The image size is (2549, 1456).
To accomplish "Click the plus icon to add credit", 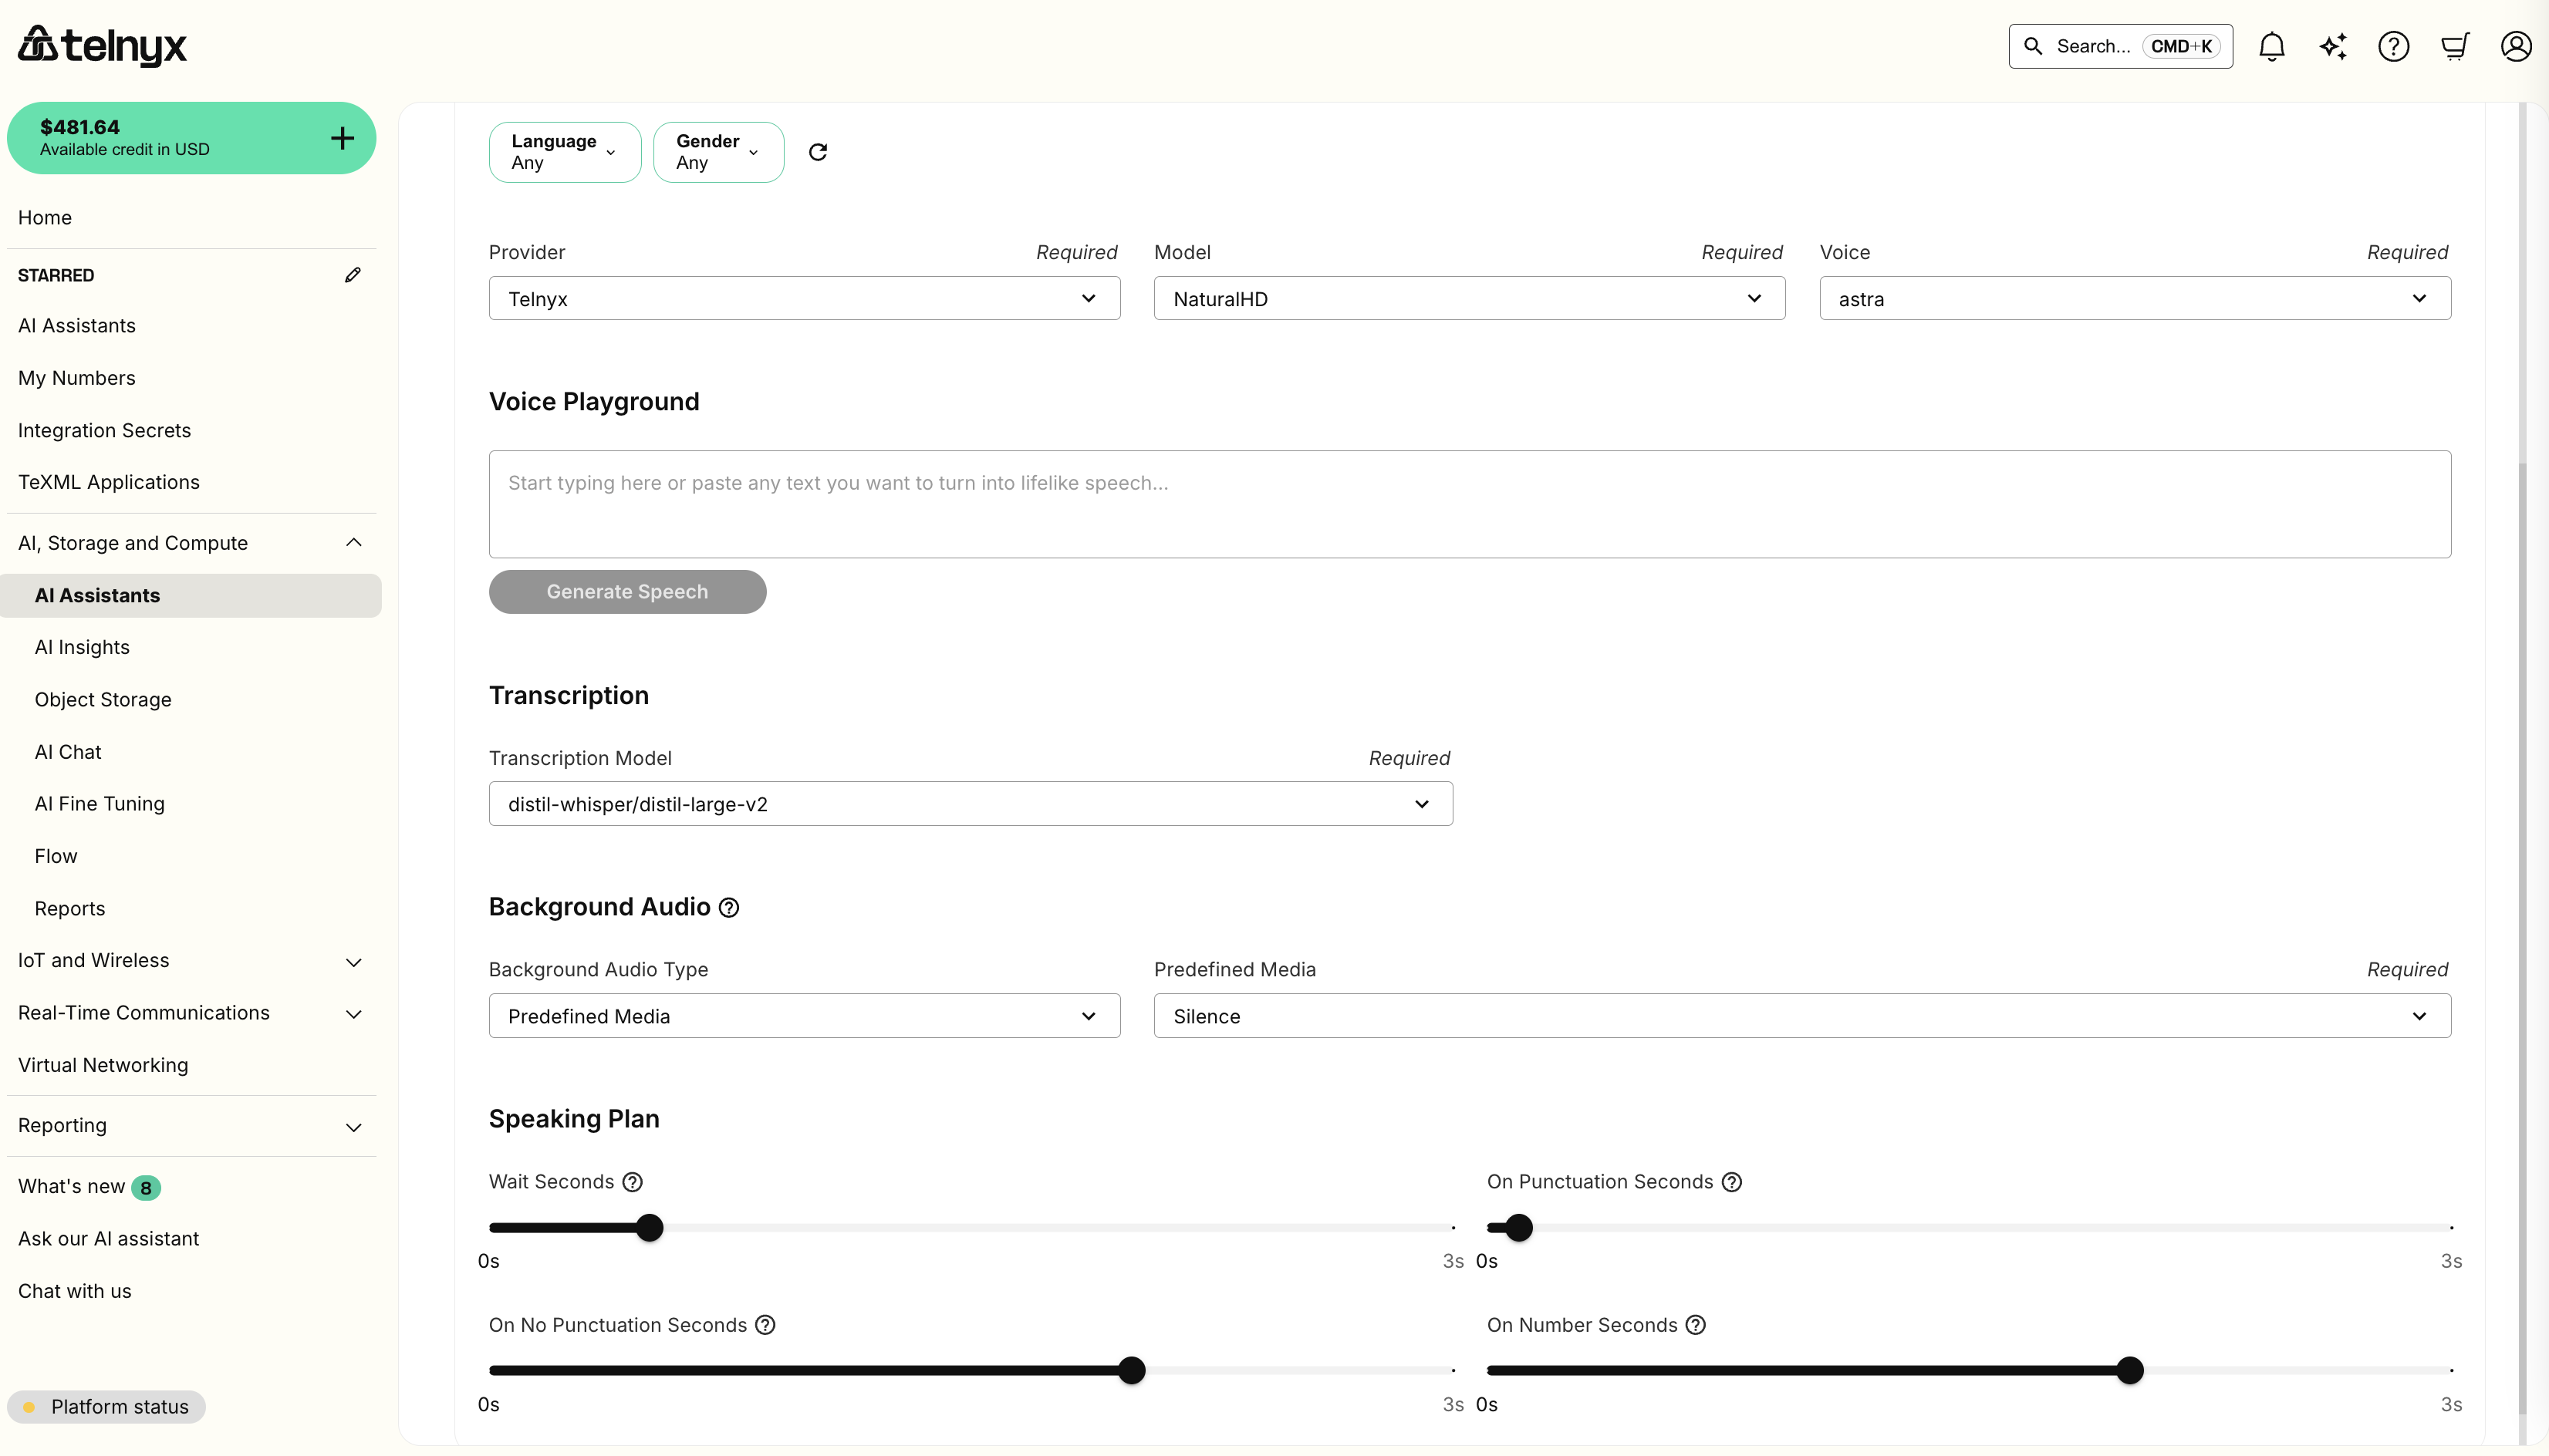I will tap(341, 137).
